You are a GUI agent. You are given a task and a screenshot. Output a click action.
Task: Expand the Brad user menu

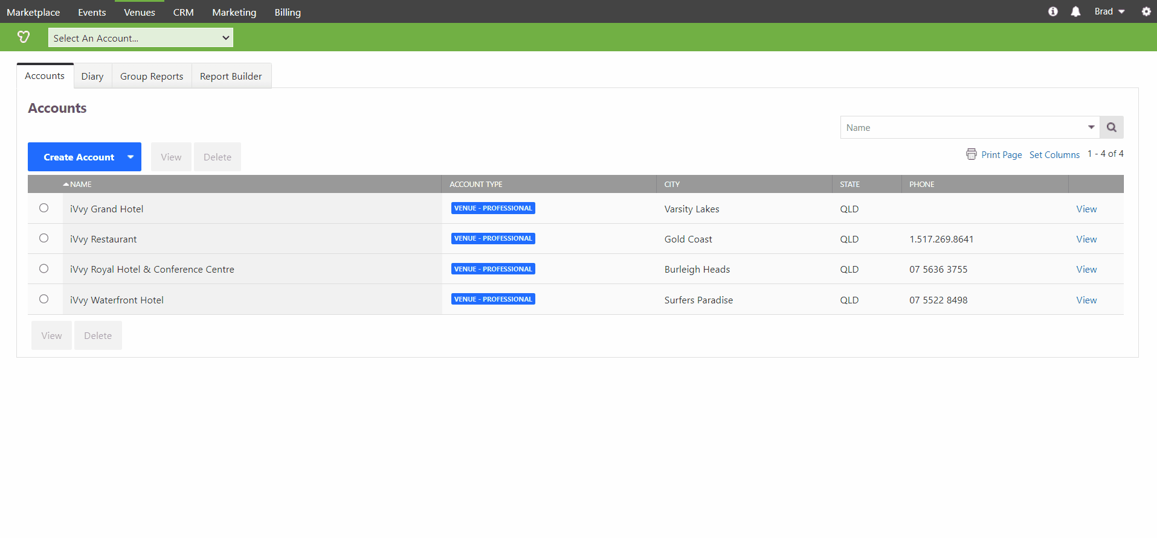[x=1109, y=11]
